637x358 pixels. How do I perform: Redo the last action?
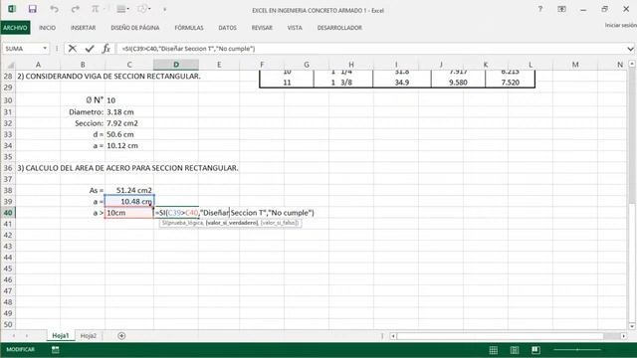click(76, 9)
